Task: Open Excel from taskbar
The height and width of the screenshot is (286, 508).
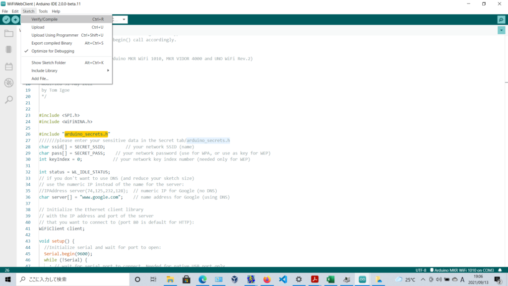Action: tap(330, 279)
